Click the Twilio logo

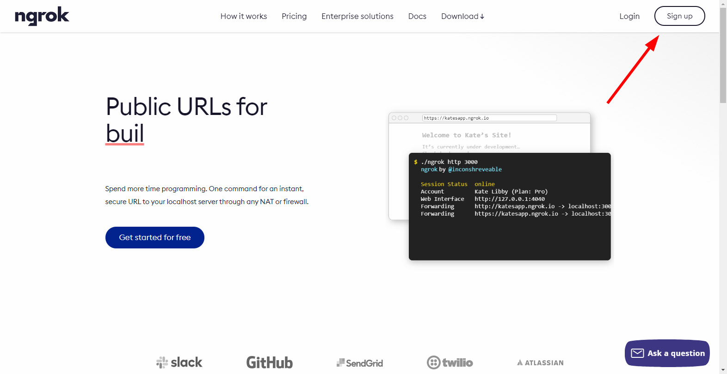[450, 362]
